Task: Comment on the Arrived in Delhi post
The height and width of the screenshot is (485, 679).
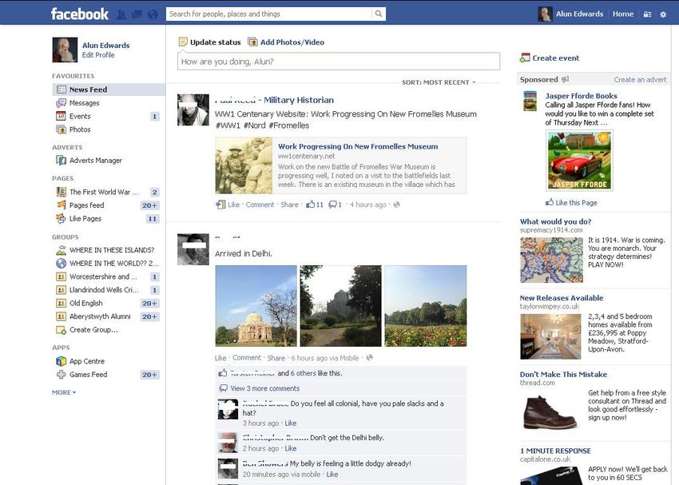Action: 247,358
